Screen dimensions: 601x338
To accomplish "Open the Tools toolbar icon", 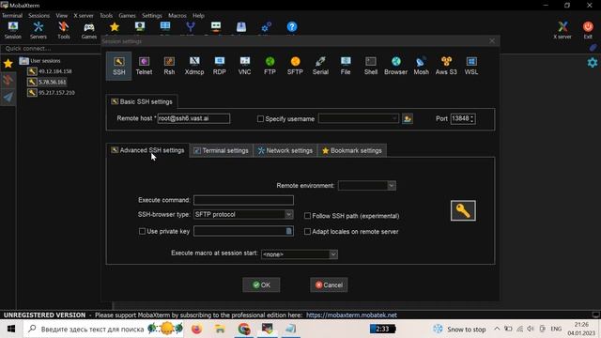I will (64, 30).
